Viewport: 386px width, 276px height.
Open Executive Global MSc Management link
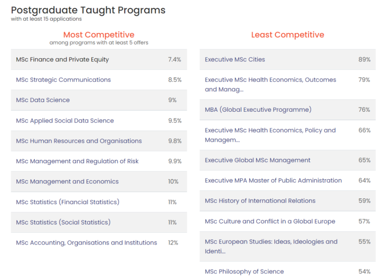(x=257, y=160)
